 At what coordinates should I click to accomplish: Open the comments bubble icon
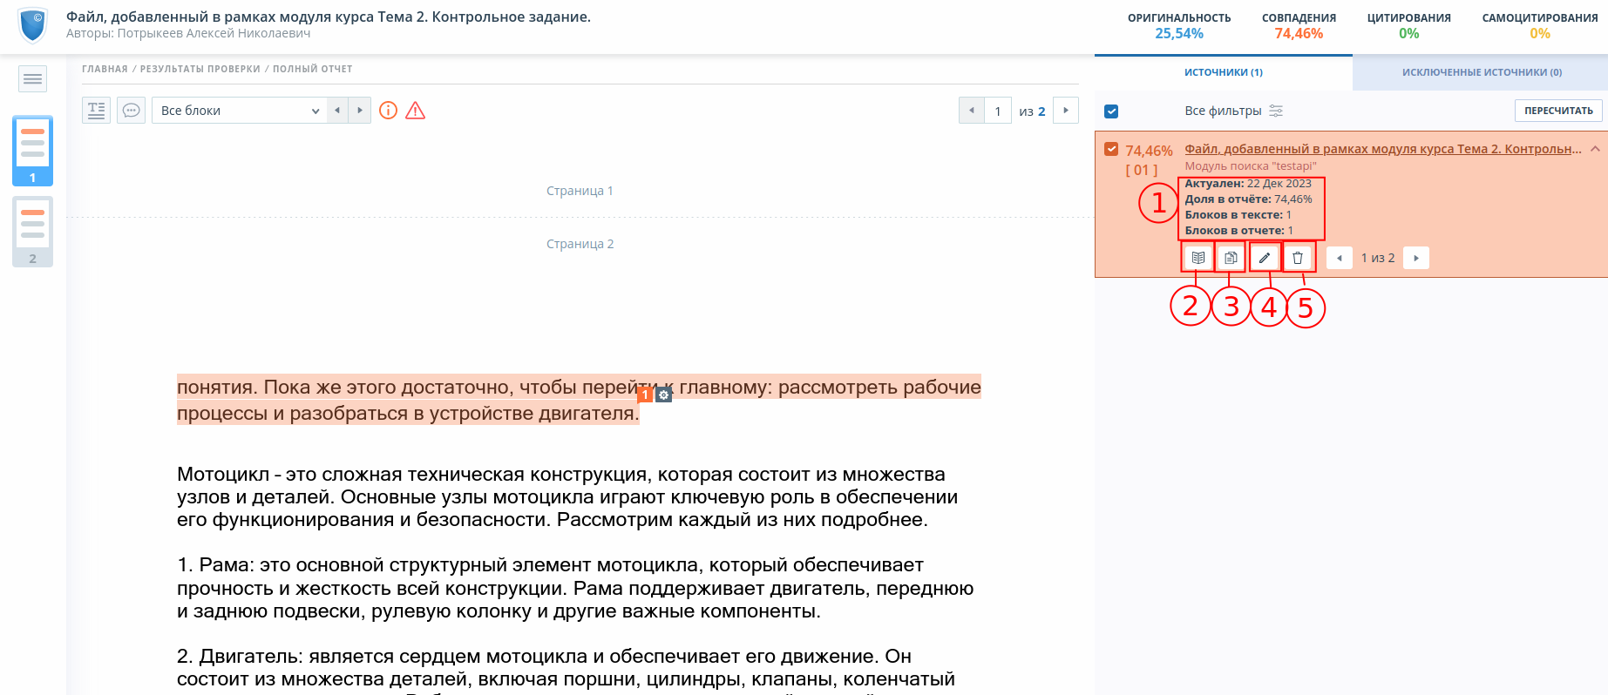[131, 111]
